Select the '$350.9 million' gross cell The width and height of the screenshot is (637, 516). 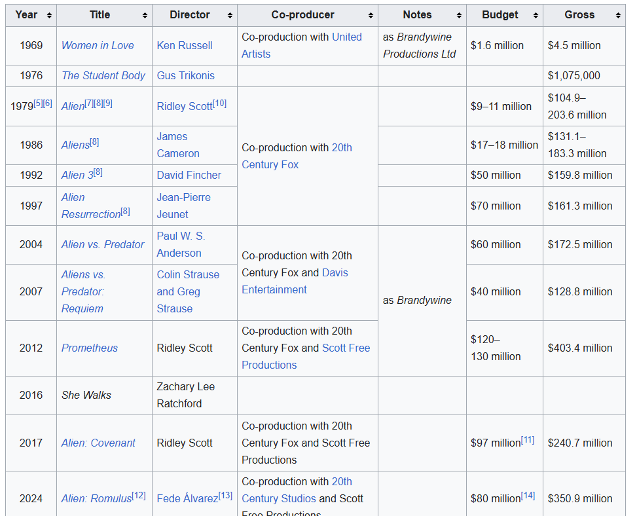pos(584,494)
